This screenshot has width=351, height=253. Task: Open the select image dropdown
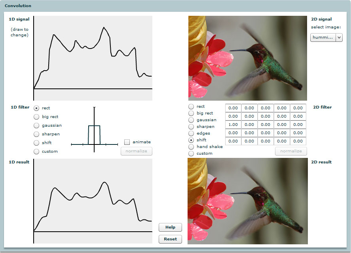(326, 37)
